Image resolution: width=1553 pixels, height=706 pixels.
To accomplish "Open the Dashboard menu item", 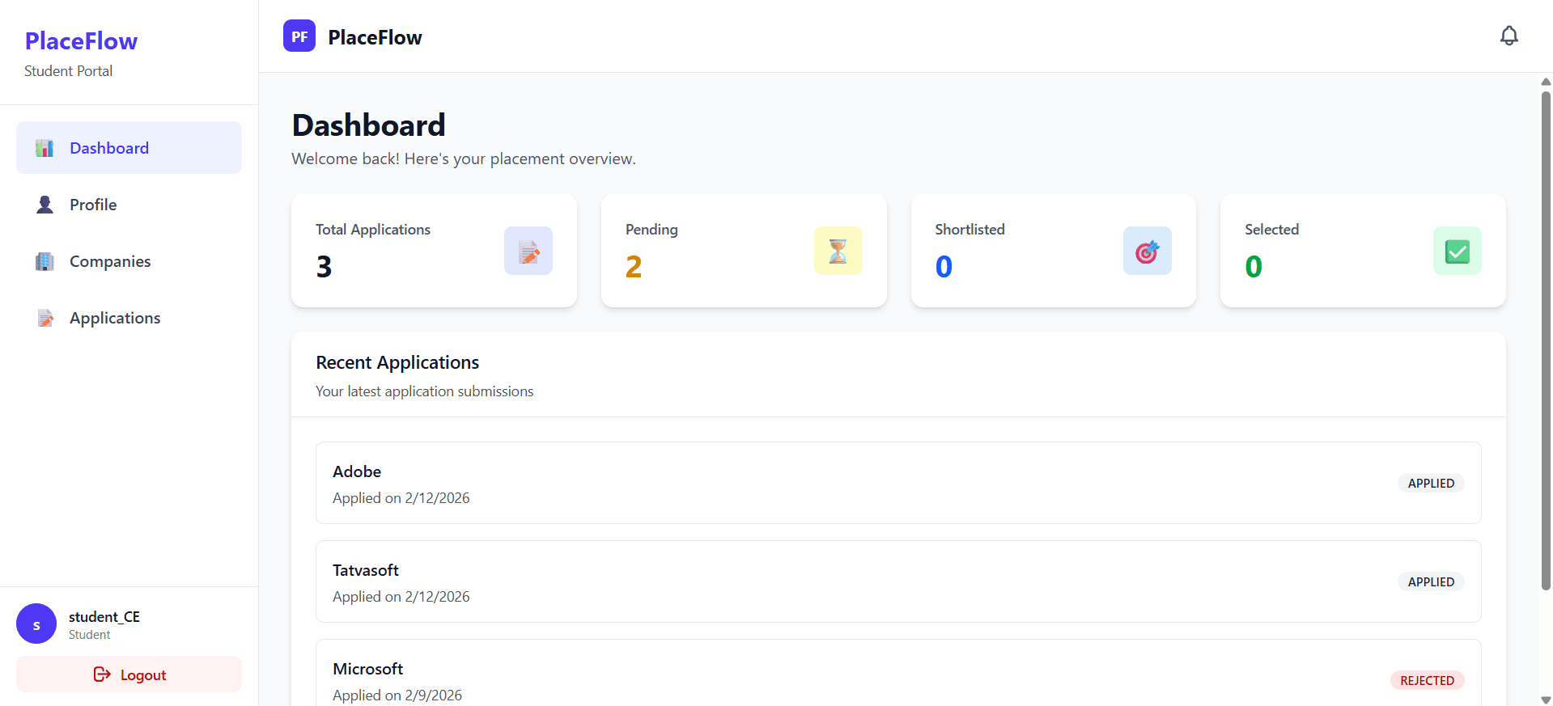I will coord(129,148).
